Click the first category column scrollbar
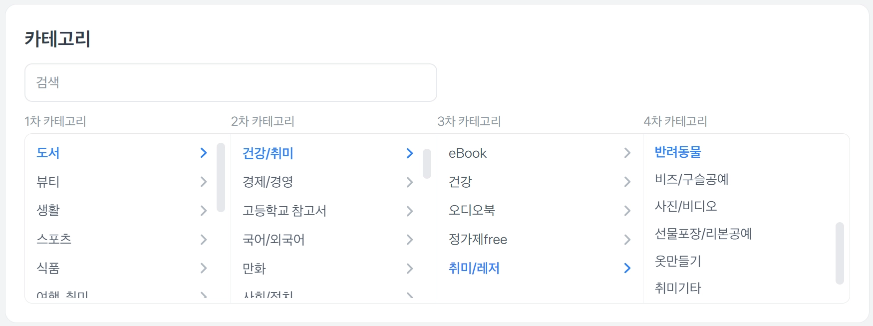This screenshot has width=873, height=326. [221, 177]
